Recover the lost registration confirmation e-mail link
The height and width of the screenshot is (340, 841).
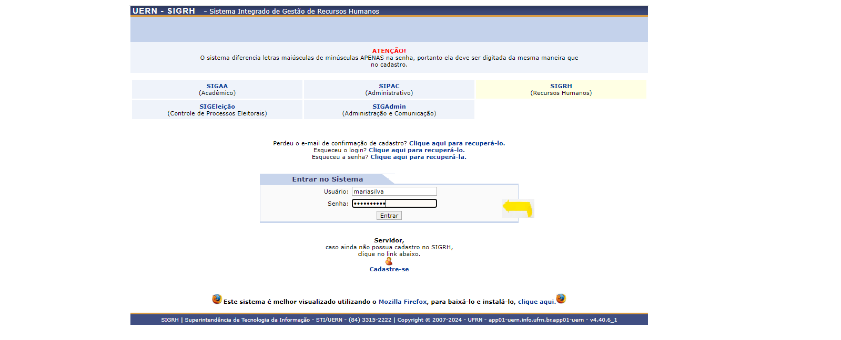tap(457, 143)
